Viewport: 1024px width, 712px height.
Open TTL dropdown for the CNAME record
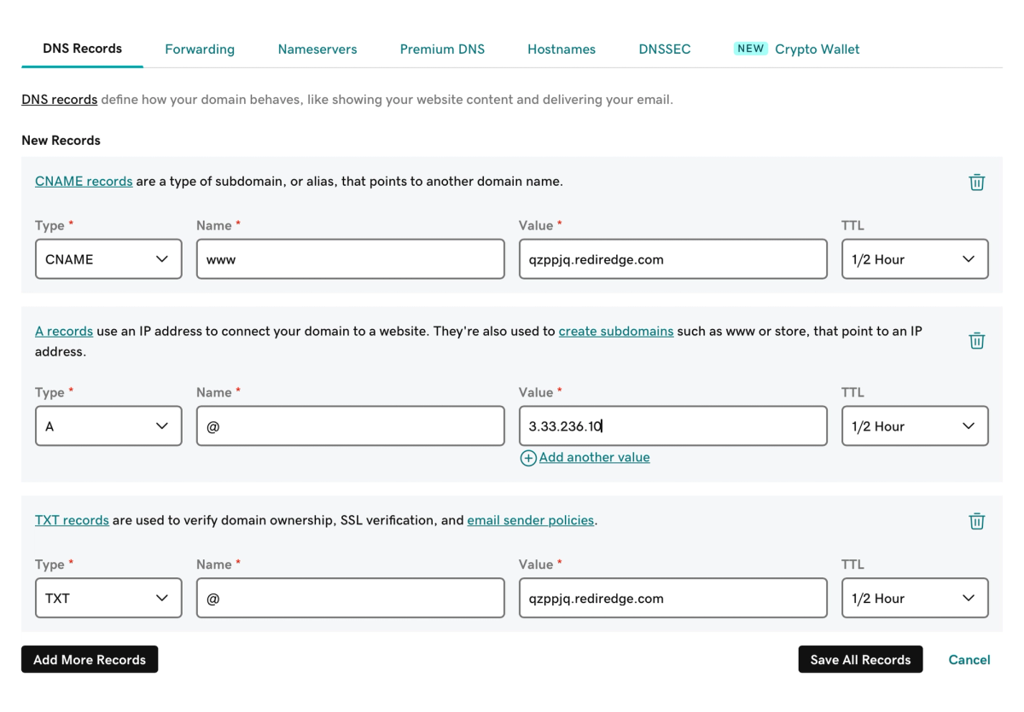pos(915,259)
